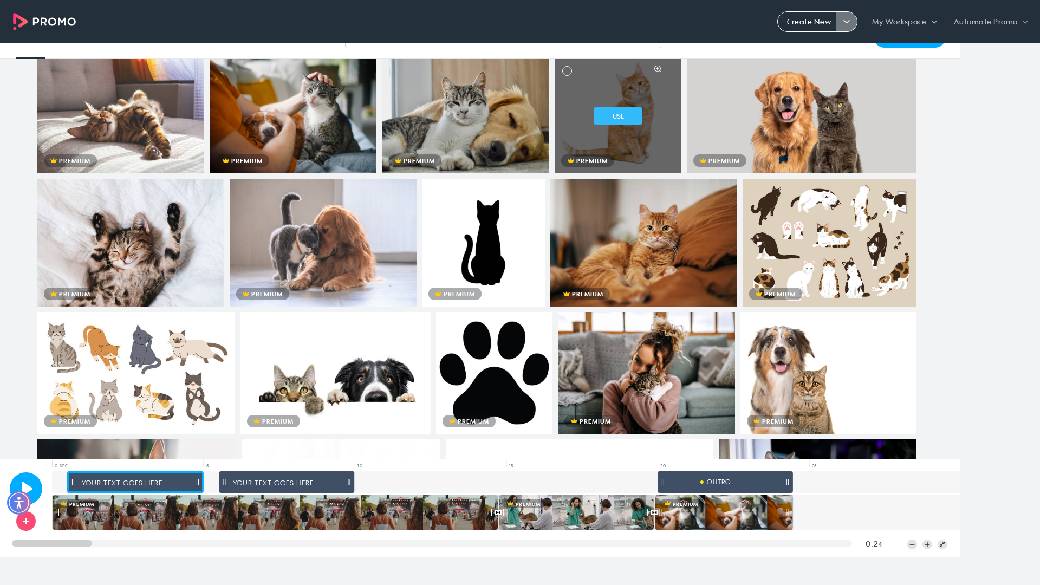Open the accessibility widget icon
Viewport: 1040px width, 585px height.
[x=19, y=503]
